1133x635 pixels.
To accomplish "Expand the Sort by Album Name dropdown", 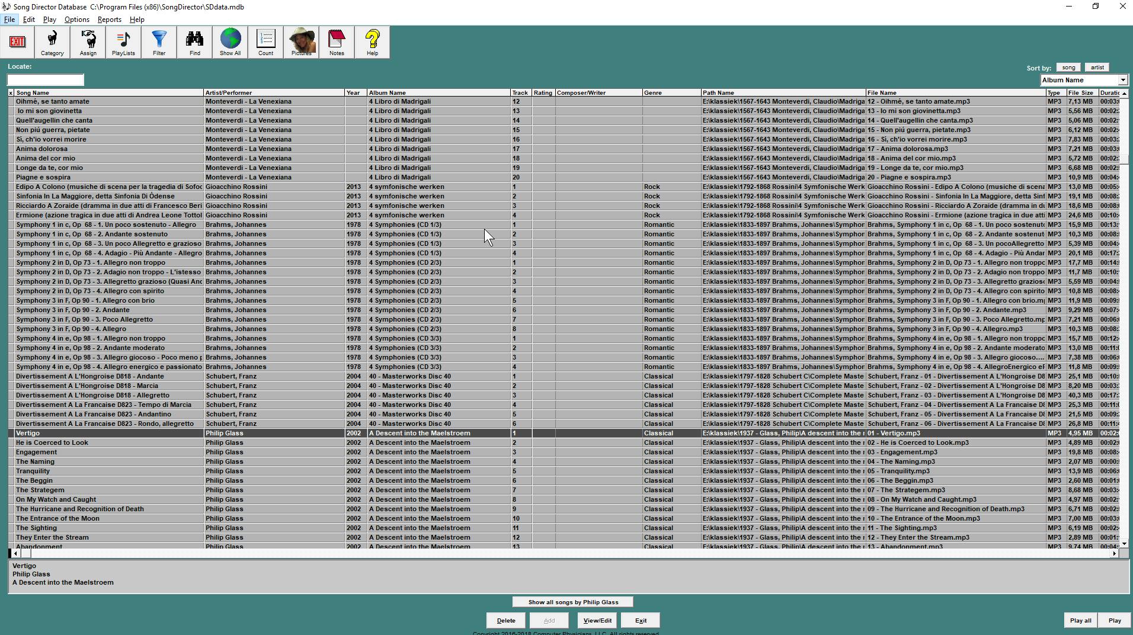I will (1122, 80).
